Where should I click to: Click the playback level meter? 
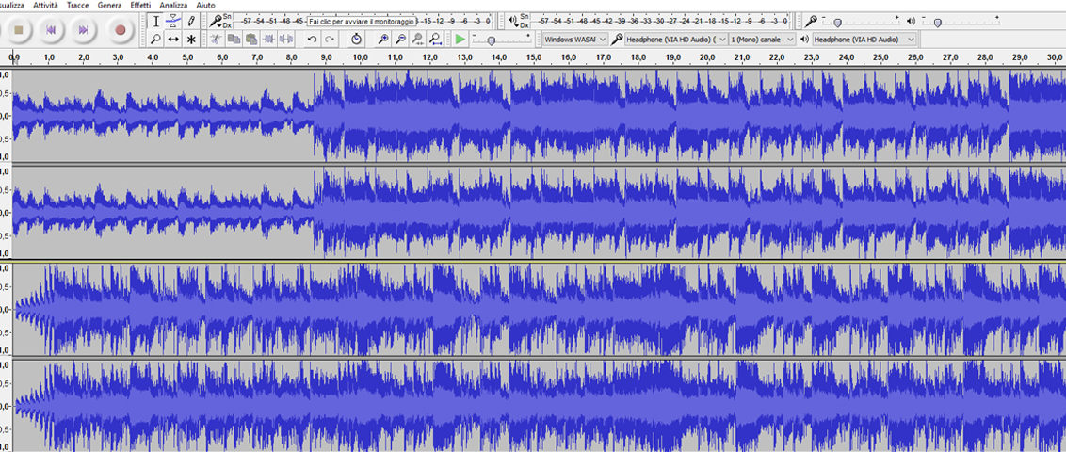(x=662, y=21)
